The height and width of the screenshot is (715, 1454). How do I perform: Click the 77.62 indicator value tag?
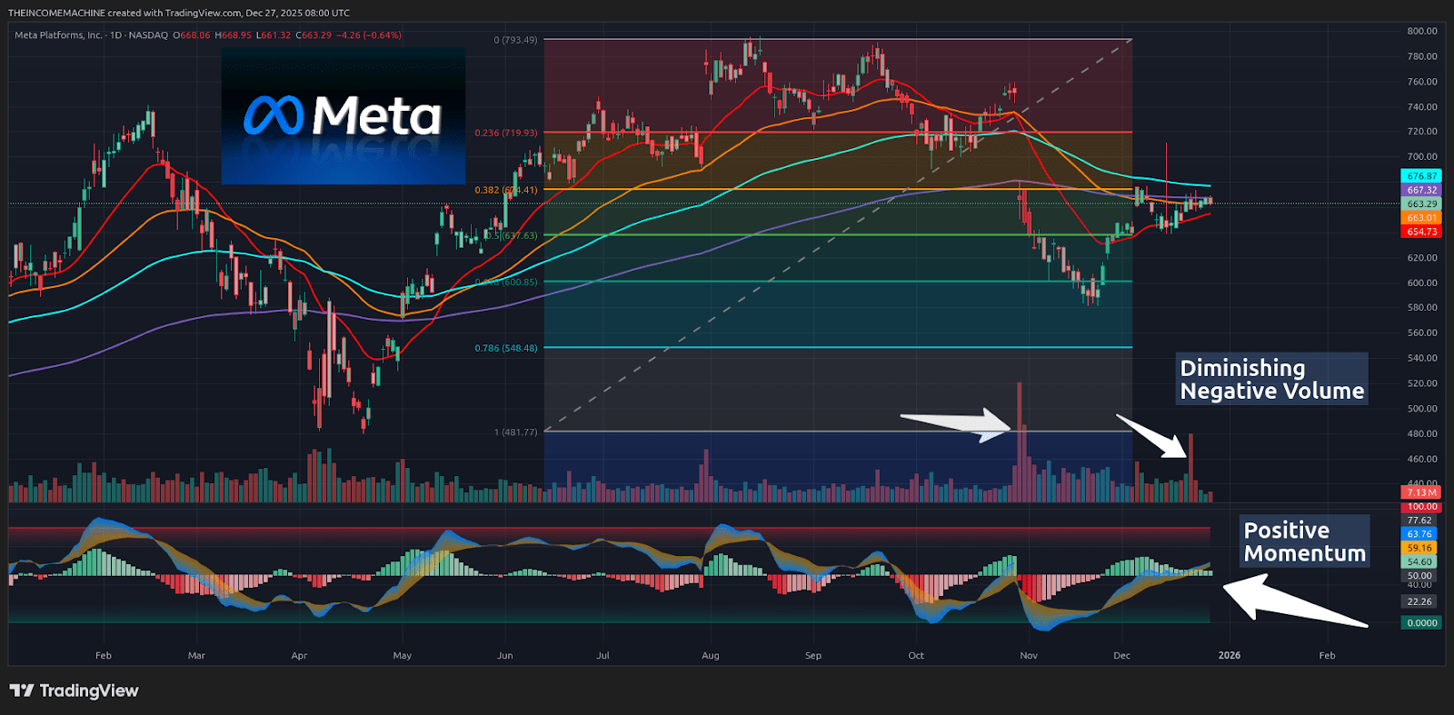tap(1419, 521)
